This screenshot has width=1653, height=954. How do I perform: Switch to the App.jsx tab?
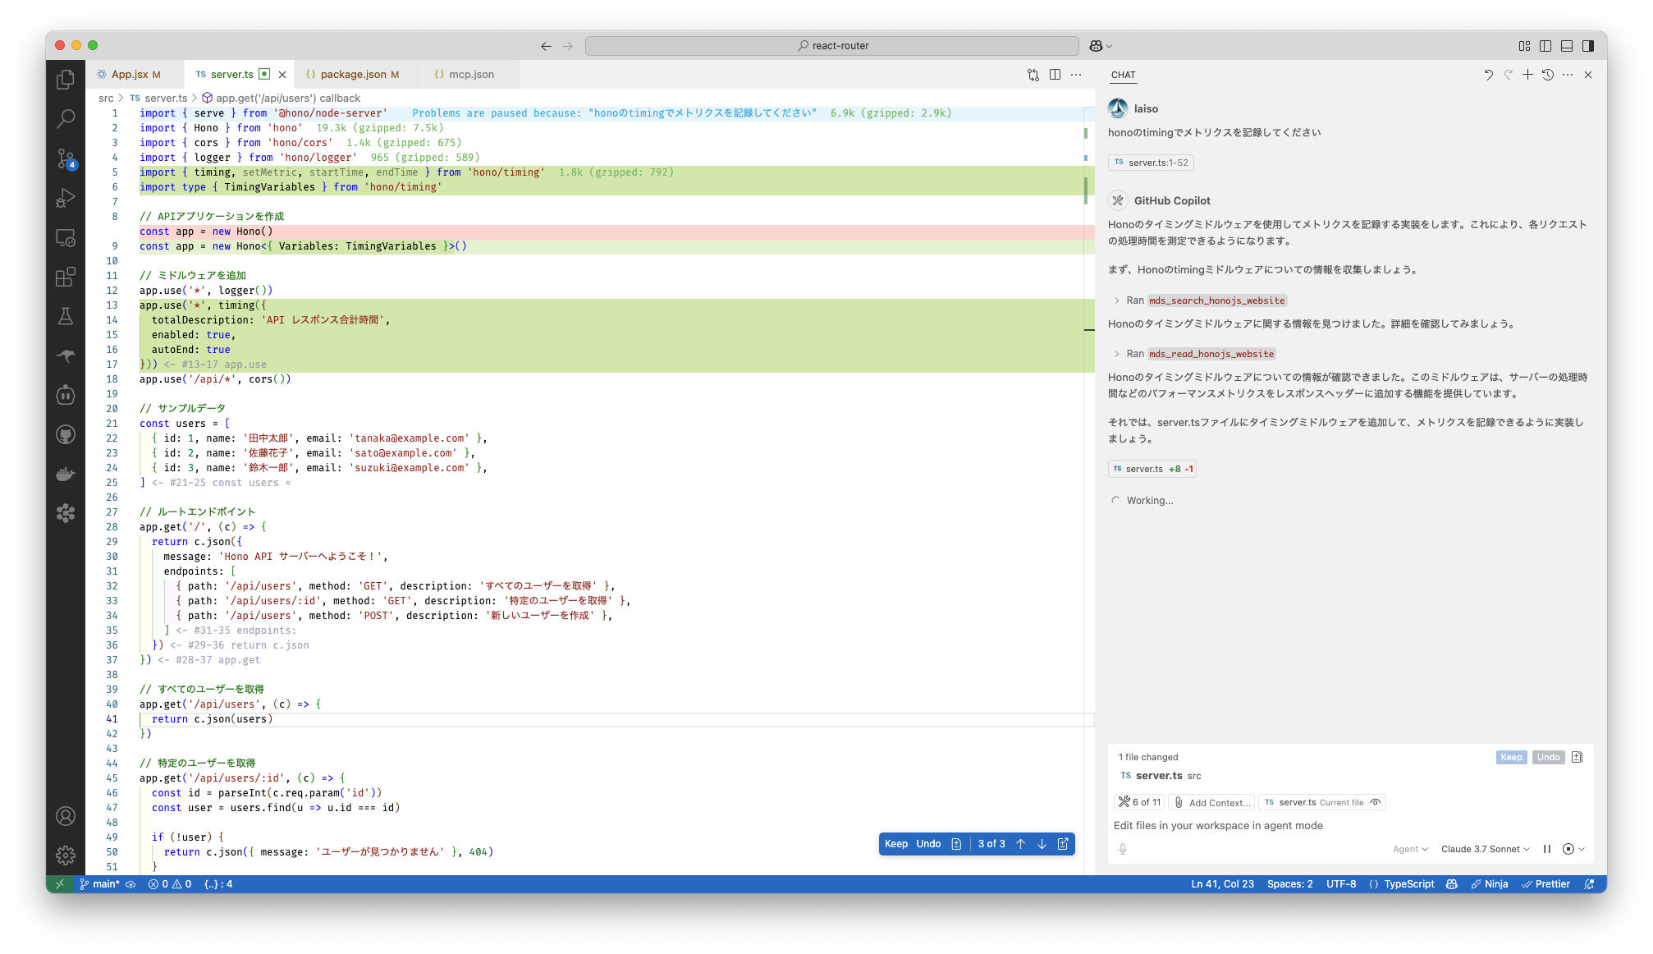pos(130,75)
